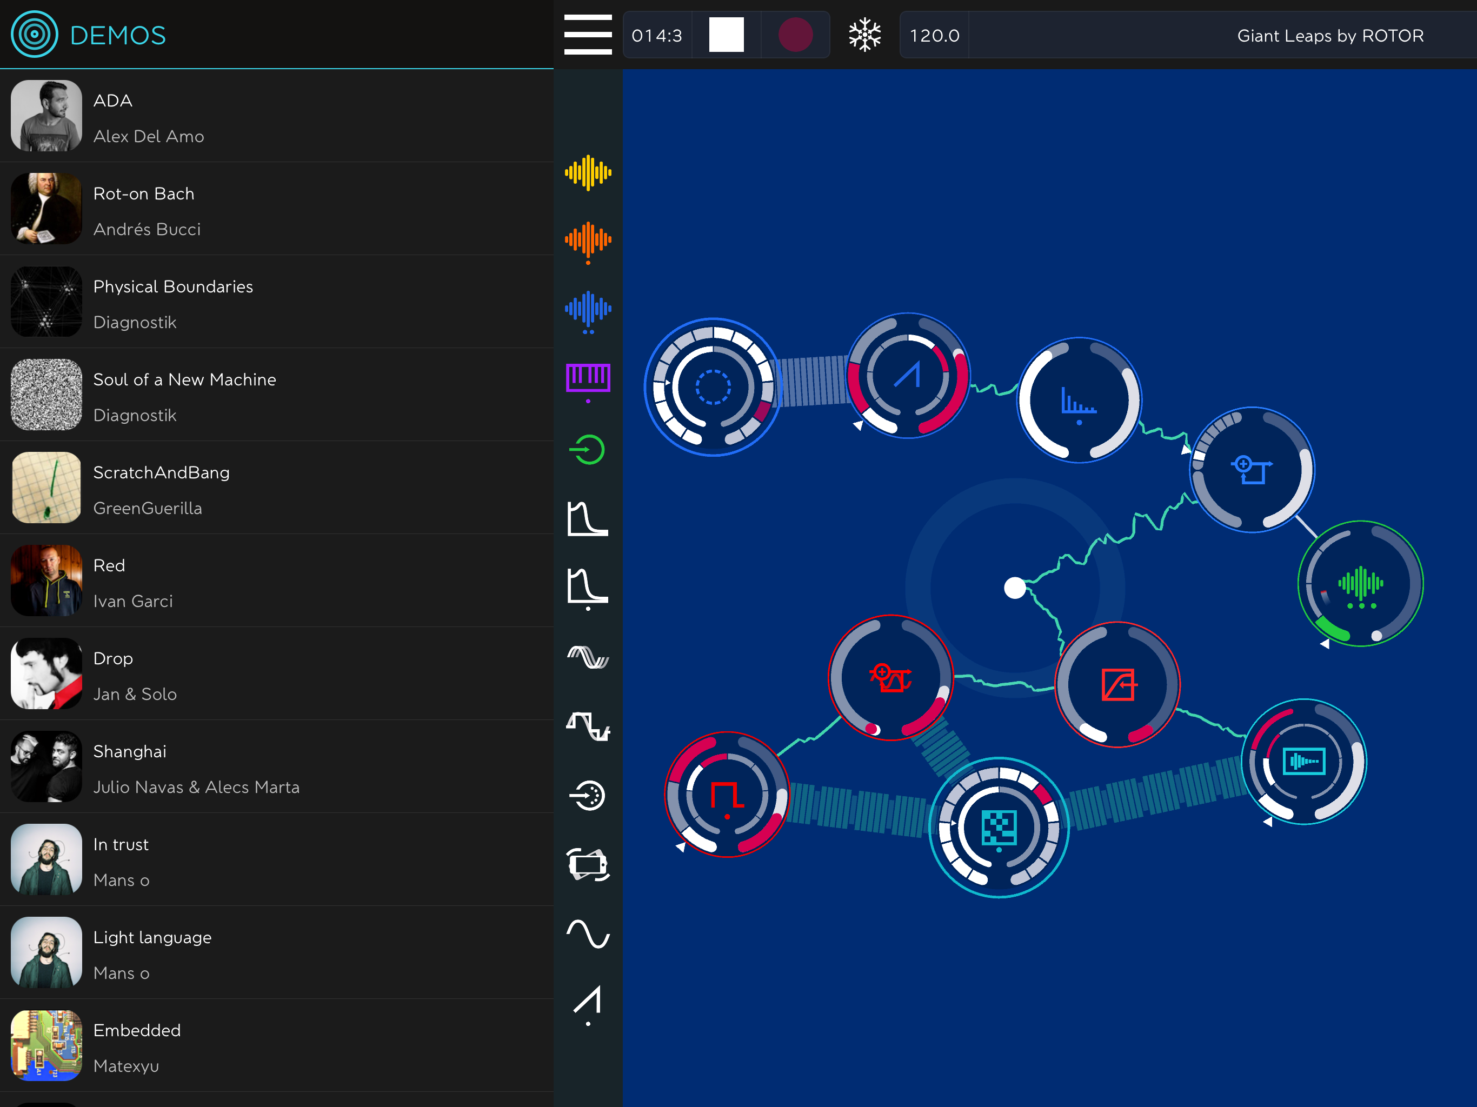The width and height of the screenshot is (1477, 1107).
Task: Select the envelope curve icon with dot
Action: click(x=588, y=589)
